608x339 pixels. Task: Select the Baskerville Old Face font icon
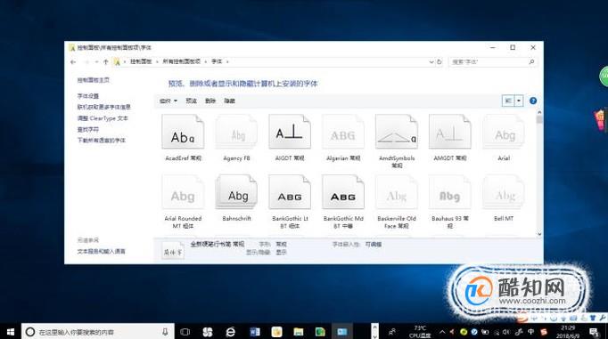pos(397,192)
